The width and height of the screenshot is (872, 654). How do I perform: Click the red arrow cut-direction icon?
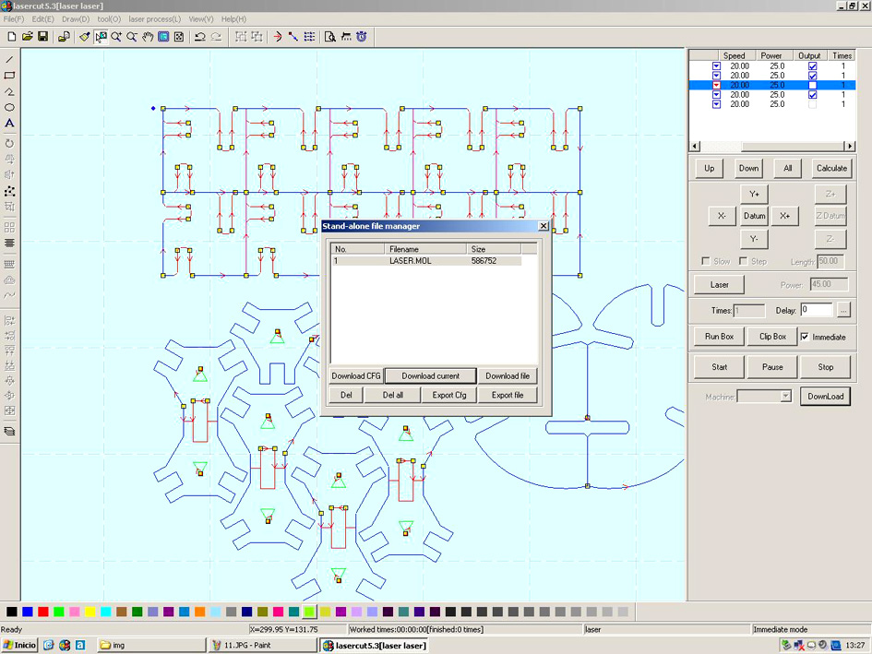[278, 37]
